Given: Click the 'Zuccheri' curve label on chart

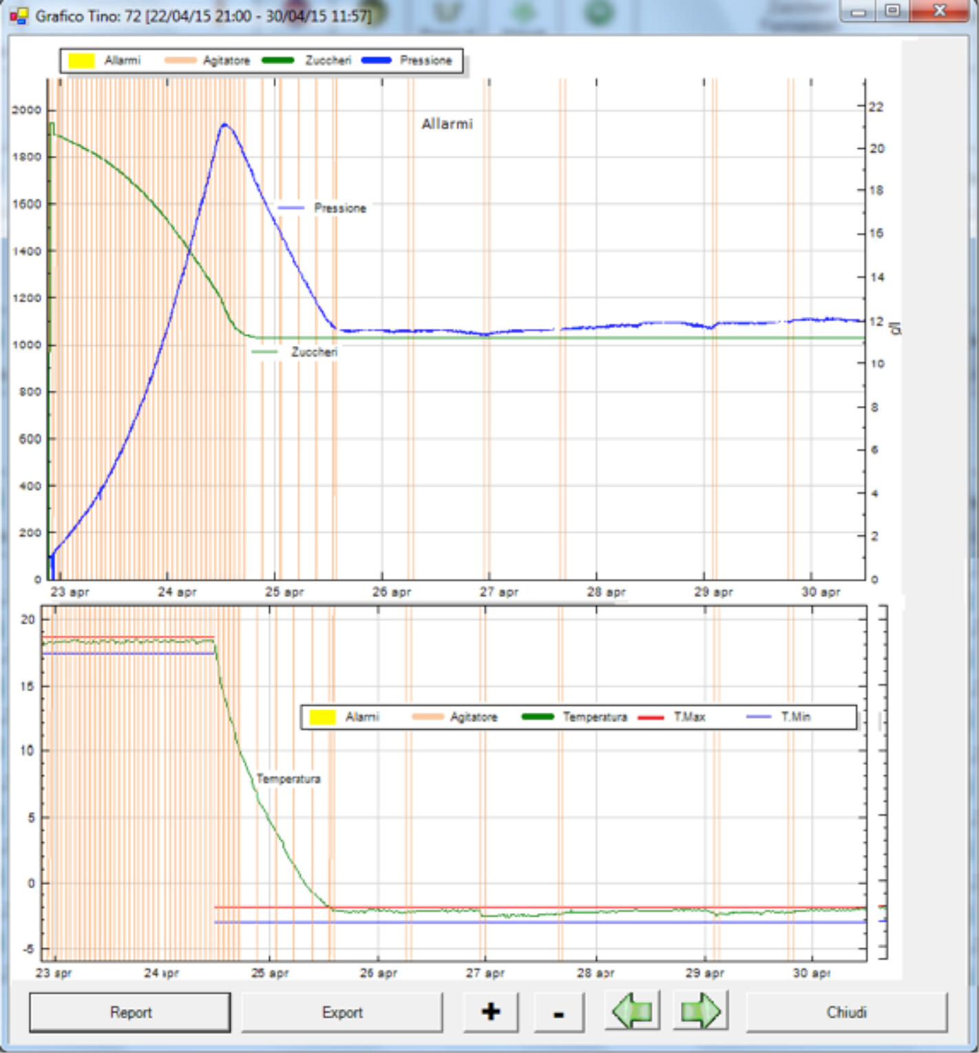Looking at the screenshot, I should (x=314, y=352).
